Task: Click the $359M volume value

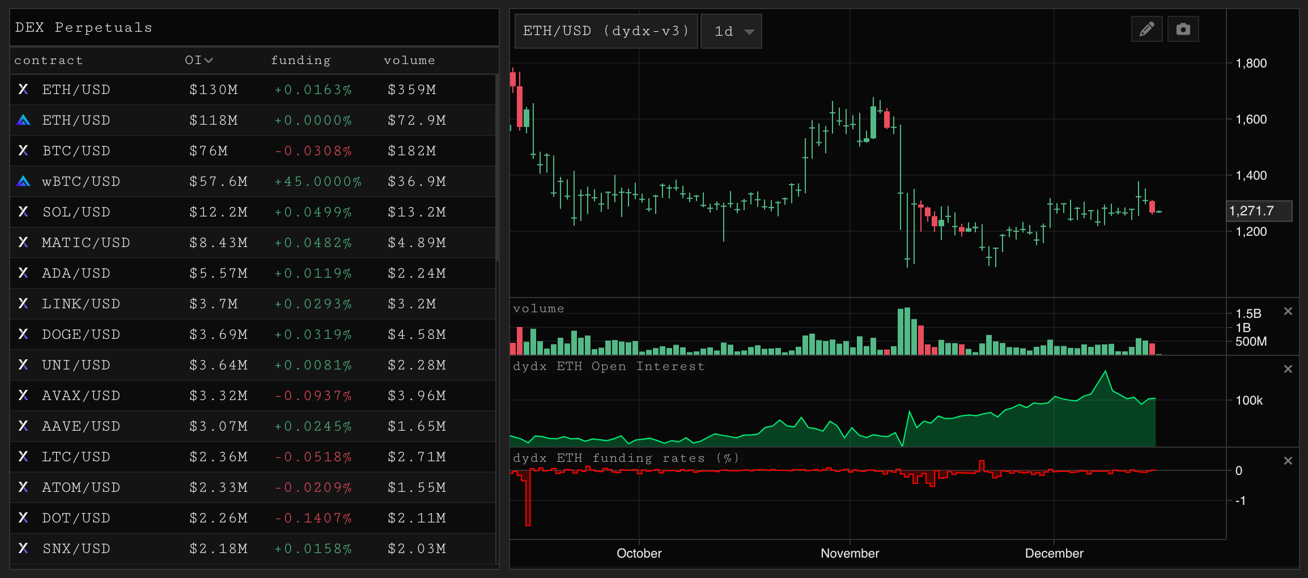Action: pyautogui.click(x=412, y=90)
